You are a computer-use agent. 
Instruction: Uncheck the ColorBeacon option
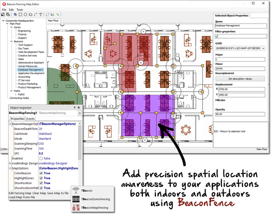41,173
